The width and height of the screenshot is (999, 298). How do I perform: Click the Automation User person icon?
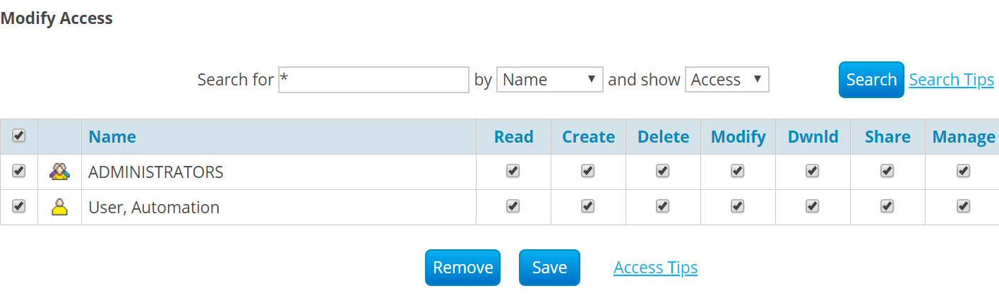[x=59, y=207]
